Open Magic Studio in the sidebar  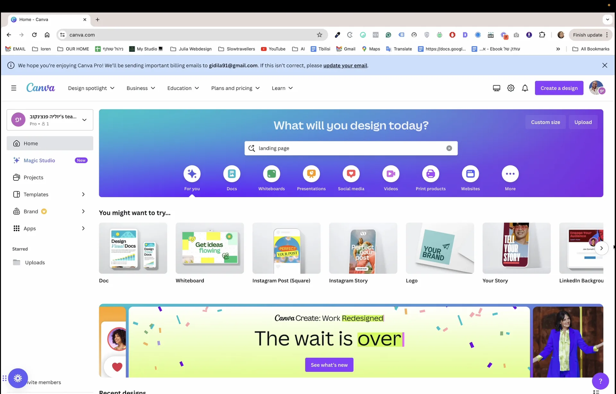pos(50,160)
